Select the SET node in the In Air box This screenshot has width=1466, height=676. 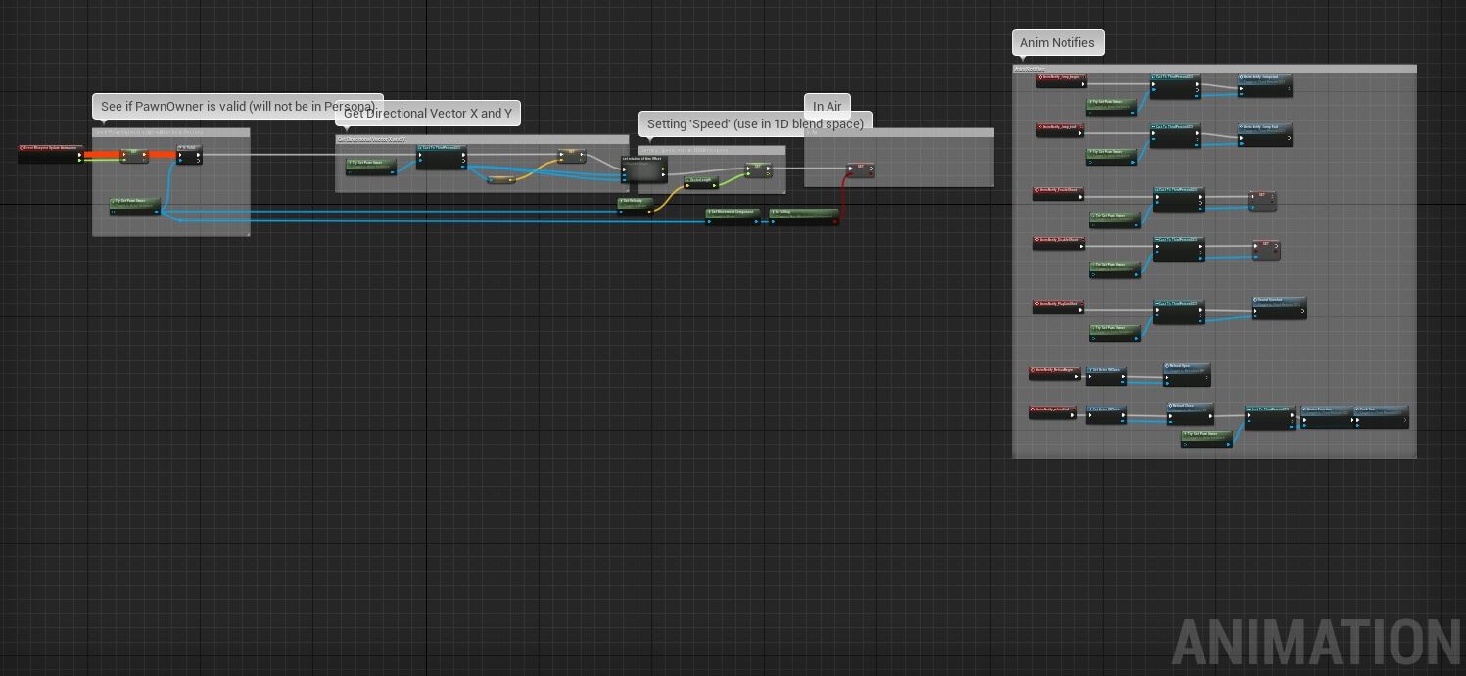coord(861,170)
